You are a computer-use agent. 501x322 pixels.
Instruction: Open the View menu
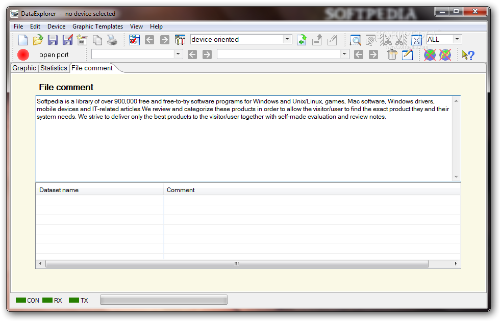136,26
